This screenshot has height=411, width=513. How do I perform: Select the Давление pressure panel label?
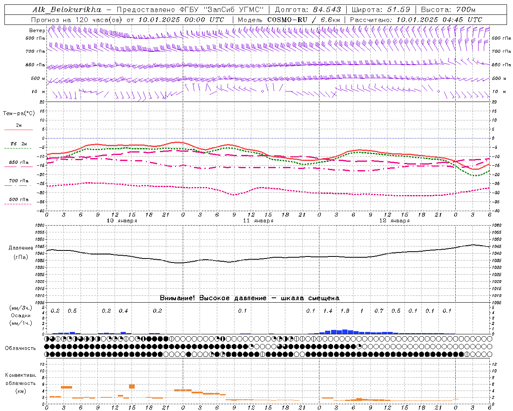[21, 248]
